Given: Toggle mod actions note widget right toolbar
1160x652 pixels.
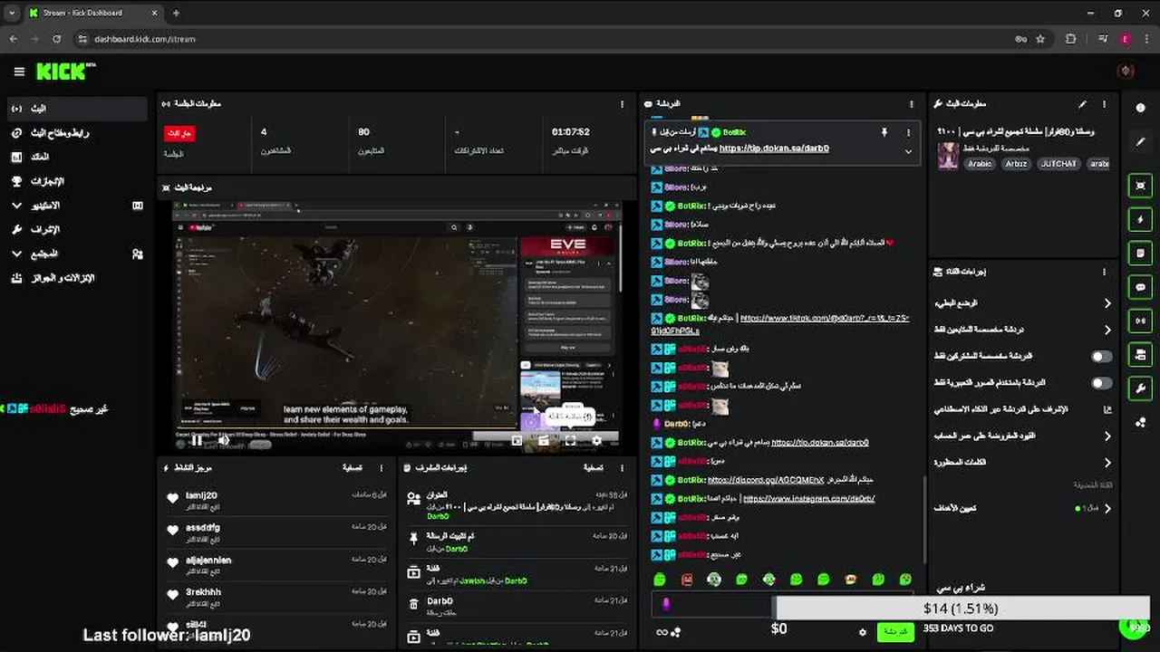Looking at the screenshot, I should pyautogui.click(x=1140, y=253).
